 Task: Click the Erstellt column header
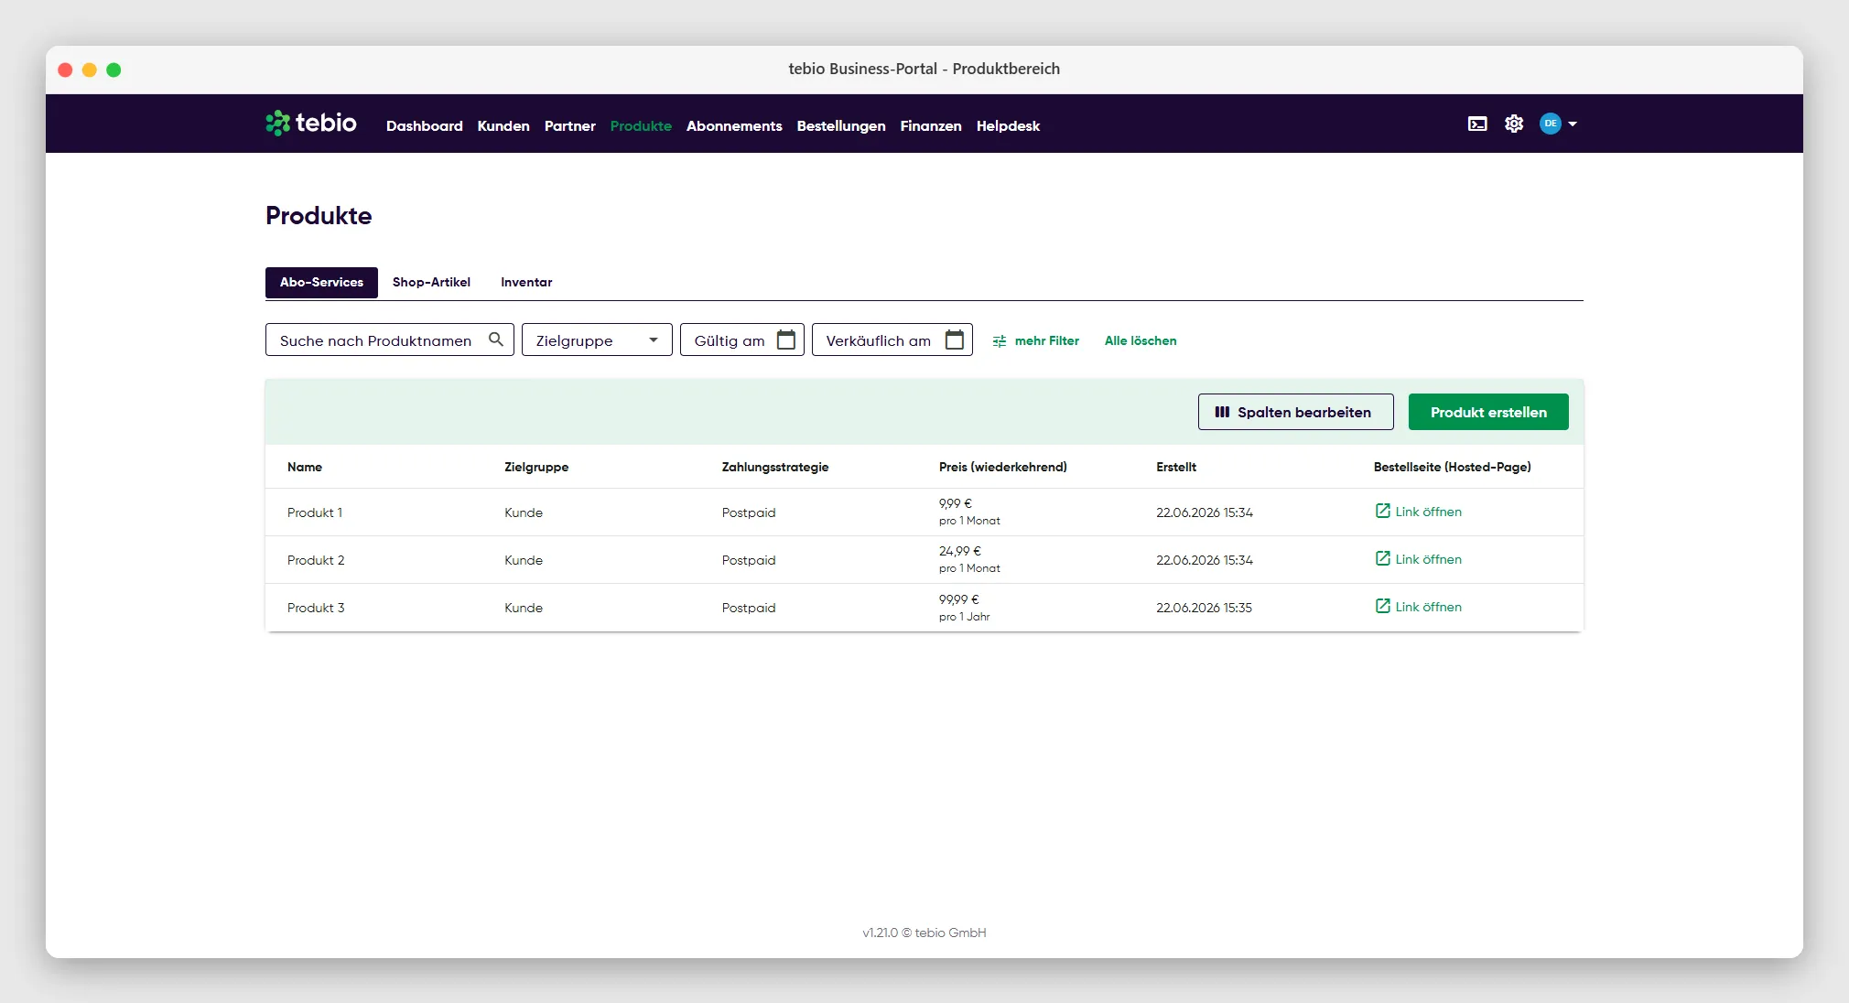[1176, 467]
